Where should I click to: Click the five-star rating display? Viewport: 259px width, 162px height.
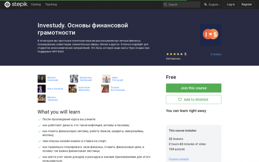pos(174,54)
